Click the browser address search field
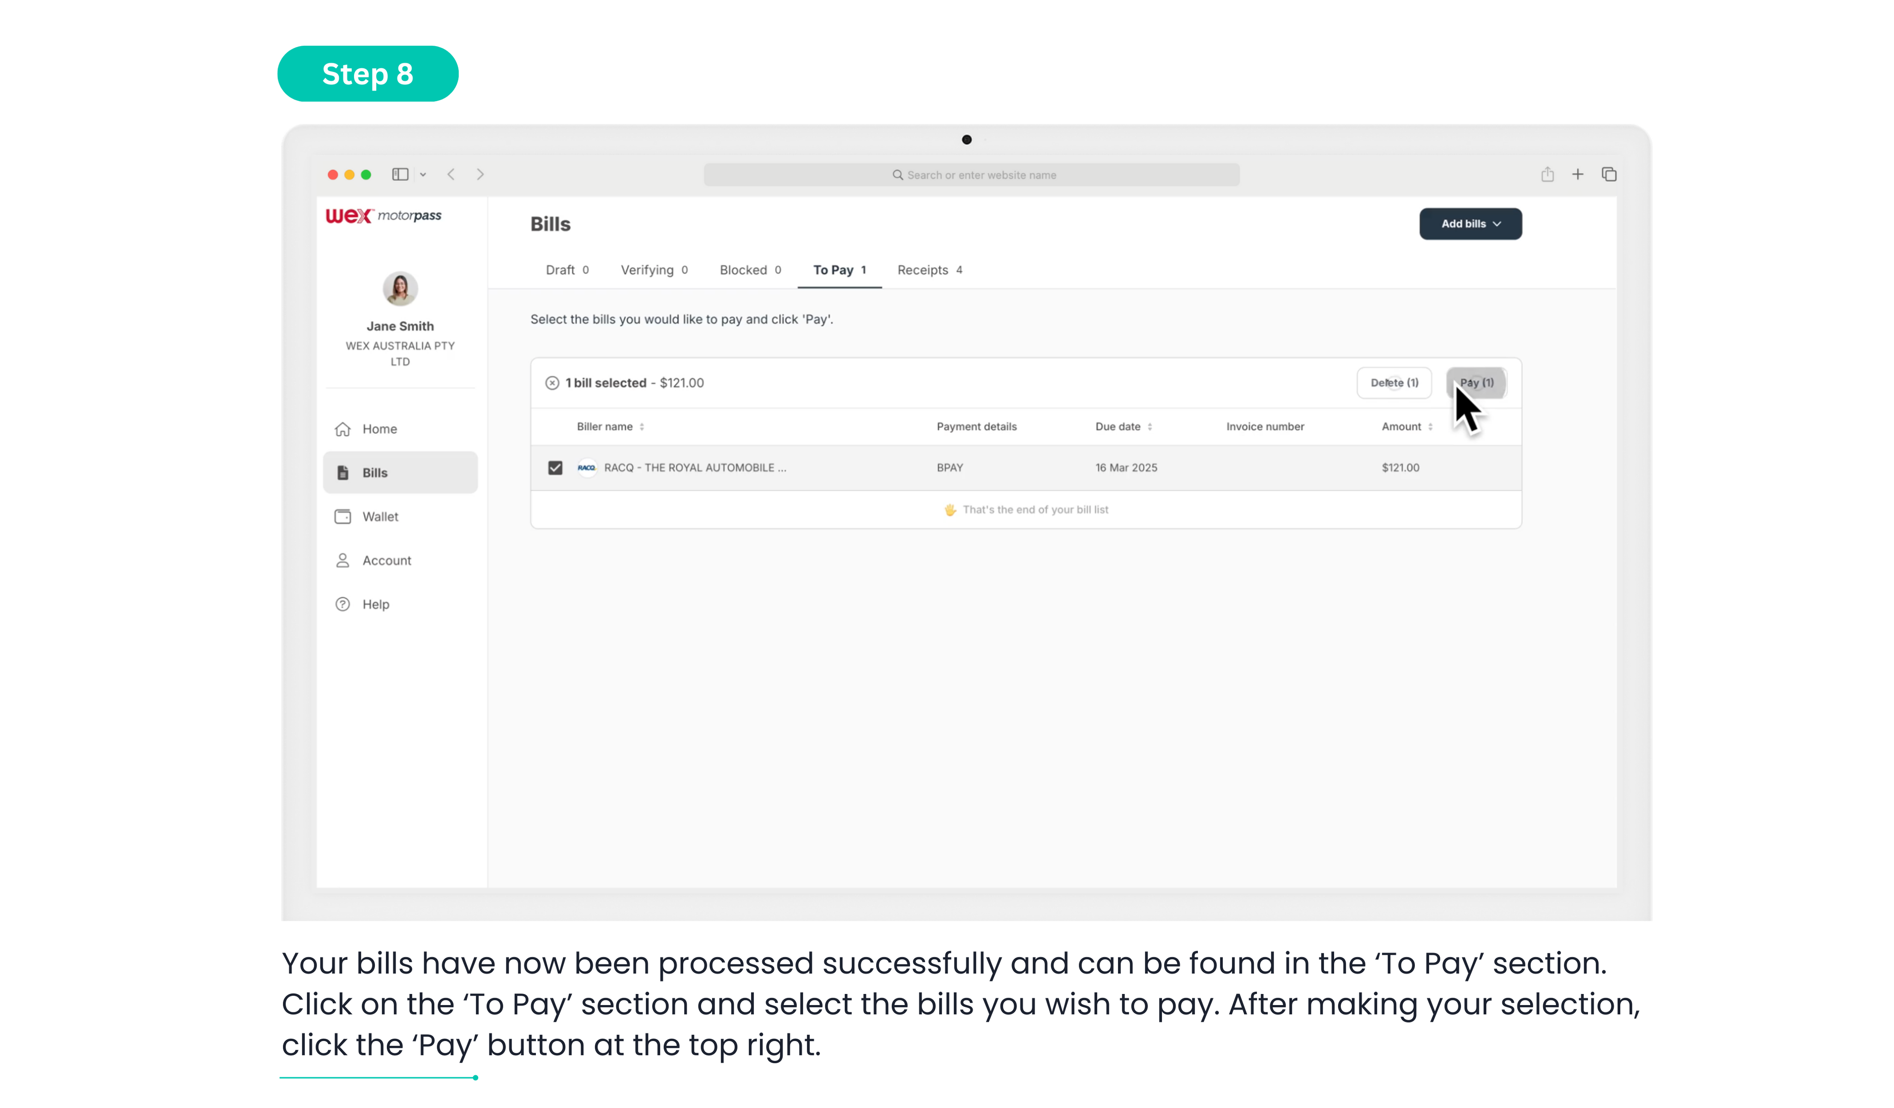The width and height of the screenshot is (1894, 1108). (x=971, y=175)
